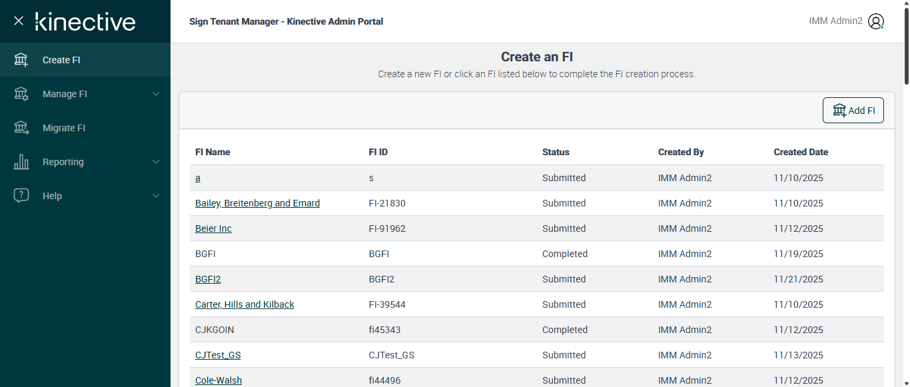This screenshot has height=387, width=910.
Task: Select the Create FI menu item
Action: 61,60
